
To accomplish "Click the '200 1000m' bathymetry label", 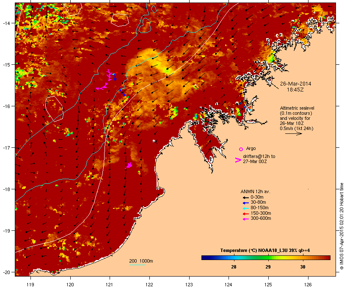I will coord(141,261).
